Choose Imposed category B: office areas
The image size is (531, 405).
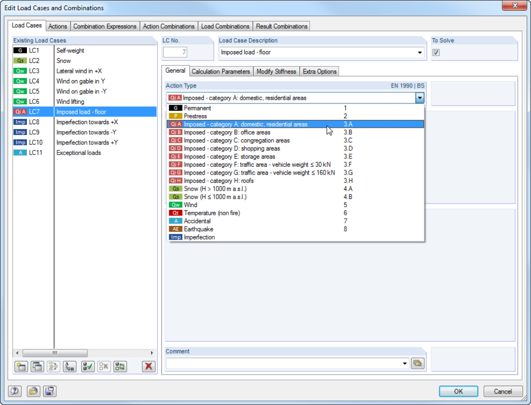(x=295, y=132)
